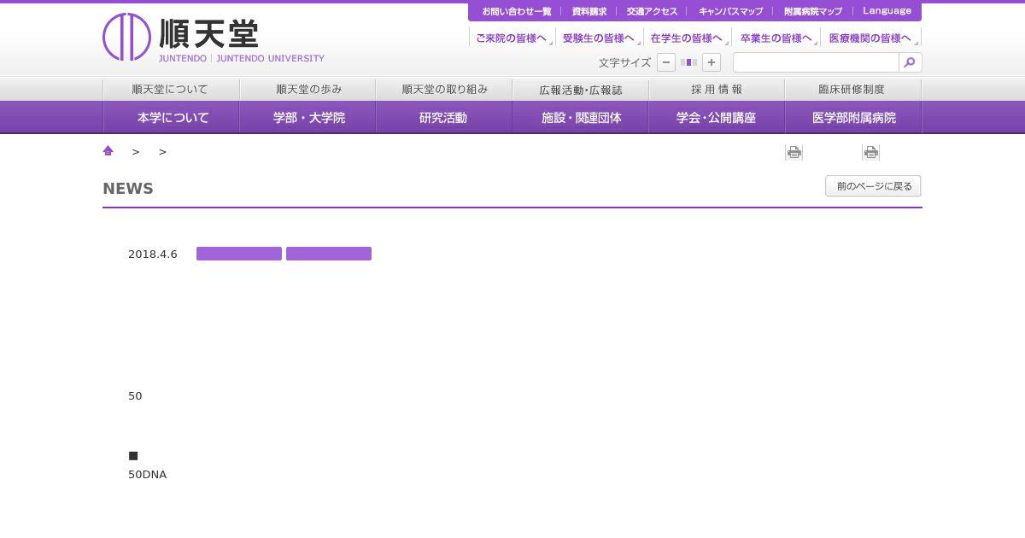This screenshot has width=1025, height=538.
Task: Increase font size with plus button
Action: click(x=712, y=62)
